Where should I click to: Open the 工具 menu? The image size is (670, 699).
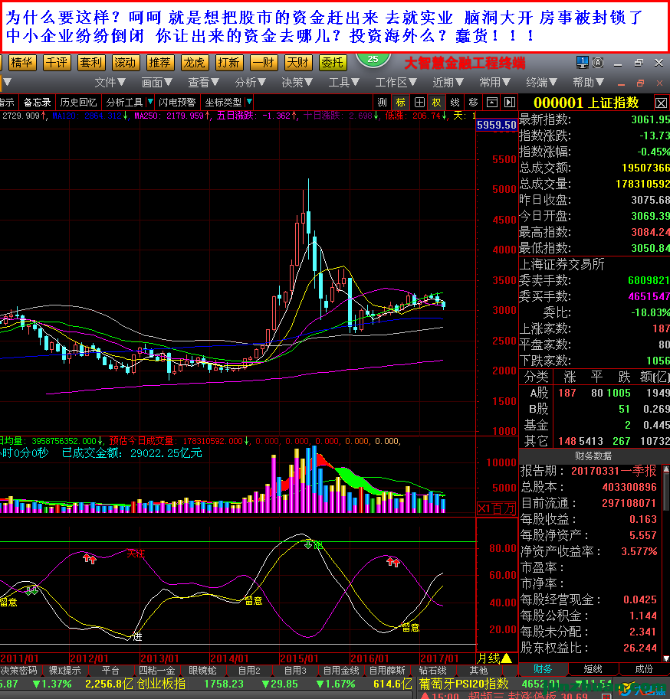pos(343,83)
